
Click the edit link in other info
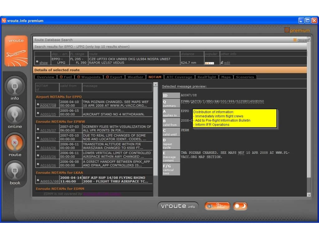tap(227, 63)
